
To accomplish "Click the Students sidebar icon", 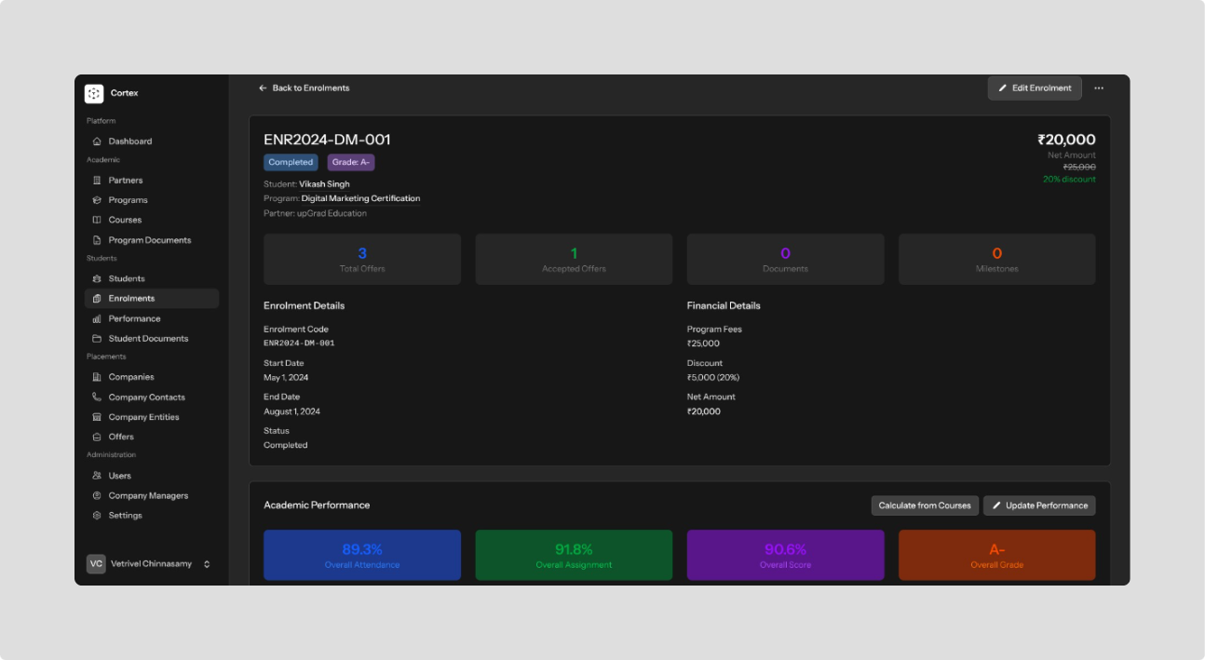I will [x=97, y=278].
